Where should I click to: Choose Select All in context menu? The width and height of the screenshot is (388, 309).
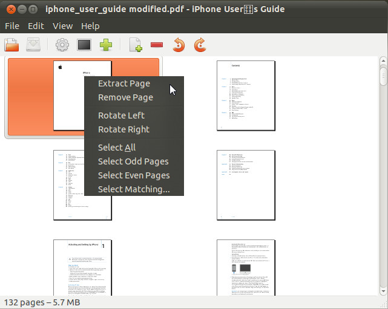(x=134, y=148)
